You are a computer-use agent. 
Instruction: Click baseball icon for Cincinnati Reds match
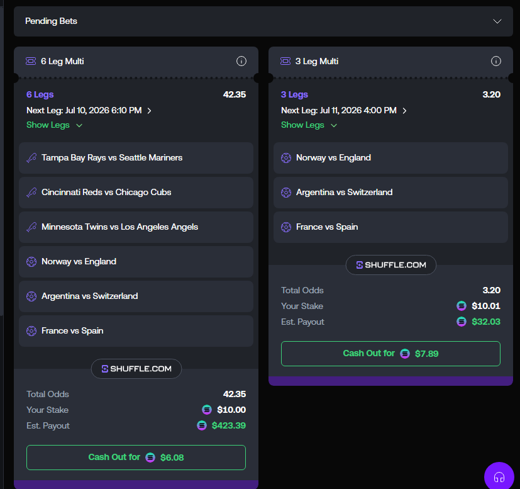[x=31, y=193]
